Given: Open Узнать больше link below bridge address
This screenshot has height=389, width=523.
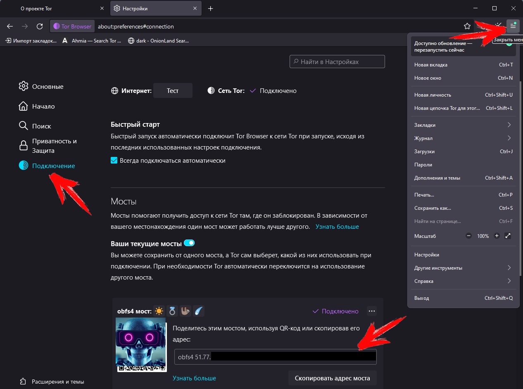Looking at the screenshot, I should [194, 378].
